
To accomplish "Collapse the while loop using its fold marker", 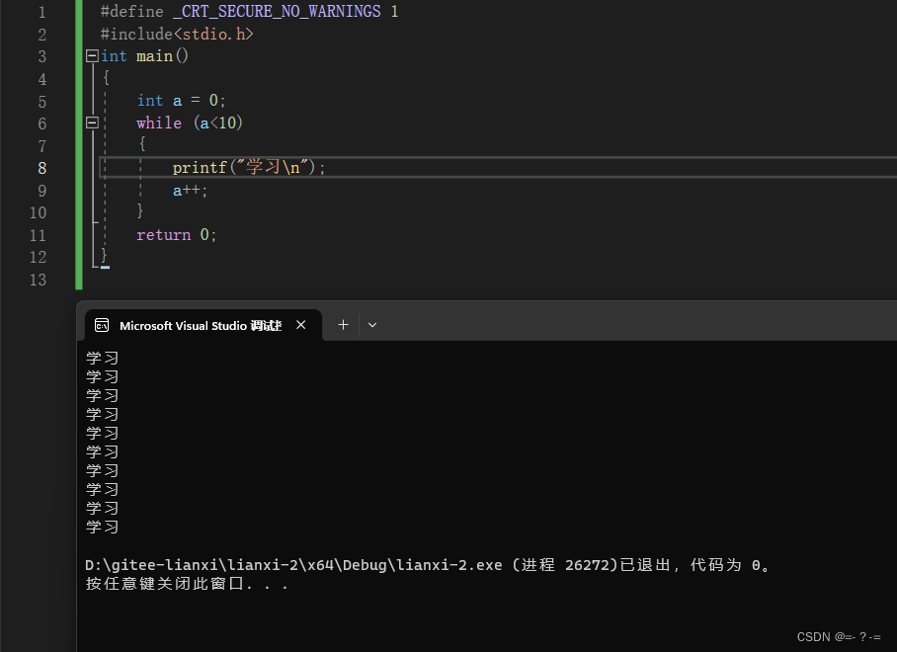I will [91, 122].
